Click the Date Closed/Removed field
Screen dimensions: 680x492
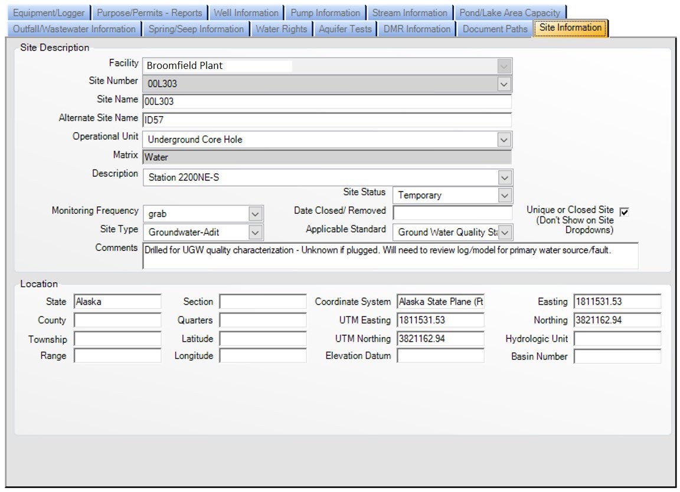click(x=453, y=213)
